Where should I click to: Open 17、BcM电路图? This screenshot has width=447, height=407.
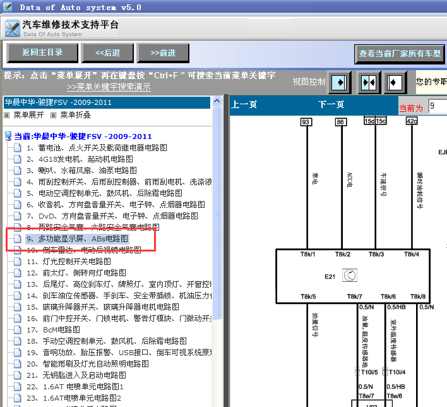(53, 330)
